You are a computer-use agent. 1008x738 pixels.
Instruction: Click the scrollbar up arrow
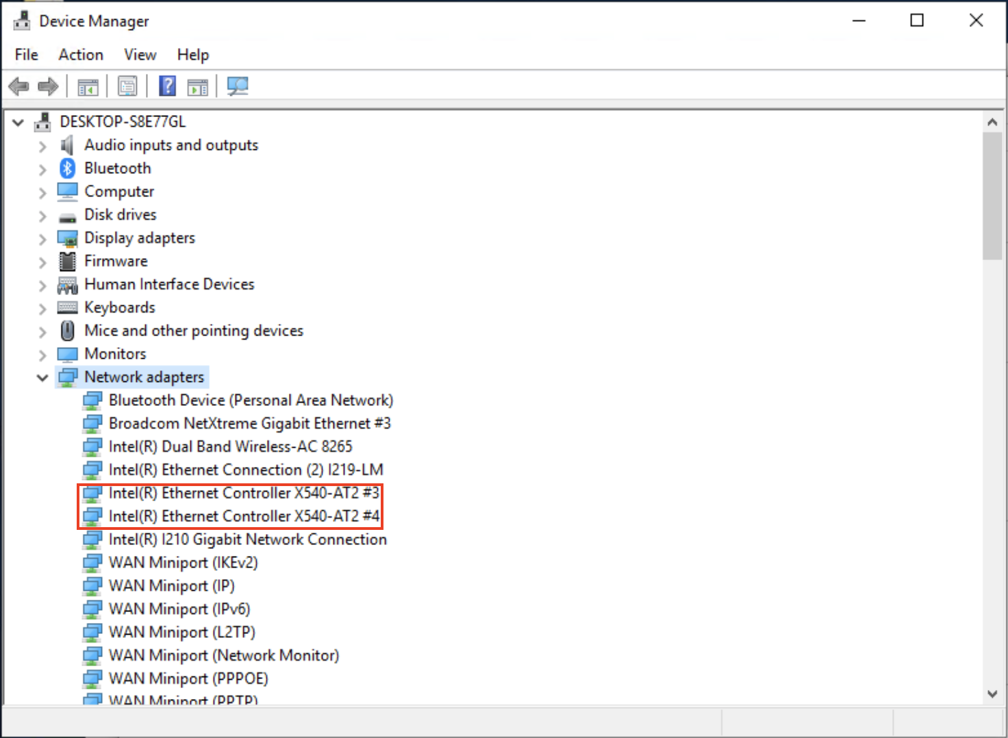[x=992, y=122]
